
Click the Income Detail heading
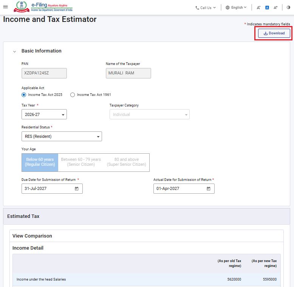(28, 248)
